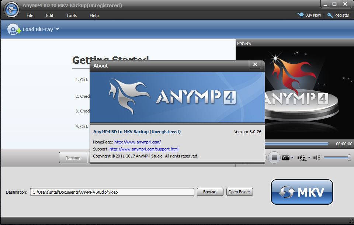Mute sound with the speaker icon
The width and height of the screenshot is (354, 225).
(x=316, y=158)
